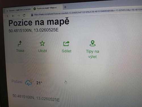Click the rainy weather cloud icon
The height and width of the screenshot is (107, 142).
29,82
